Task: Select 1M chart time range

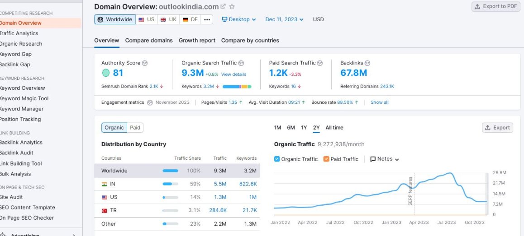Action: click(x=277, y=128)
